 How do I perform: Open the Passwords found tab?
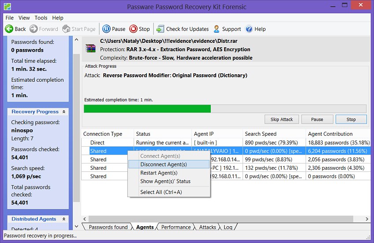(108, 227)
